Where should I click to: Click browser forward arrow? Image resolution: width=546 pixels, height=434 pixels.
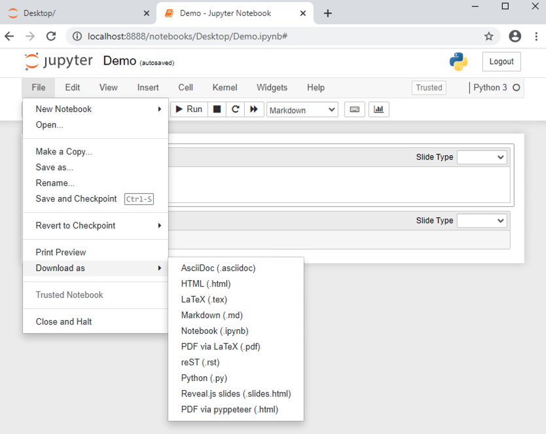(x=30, y=36)
